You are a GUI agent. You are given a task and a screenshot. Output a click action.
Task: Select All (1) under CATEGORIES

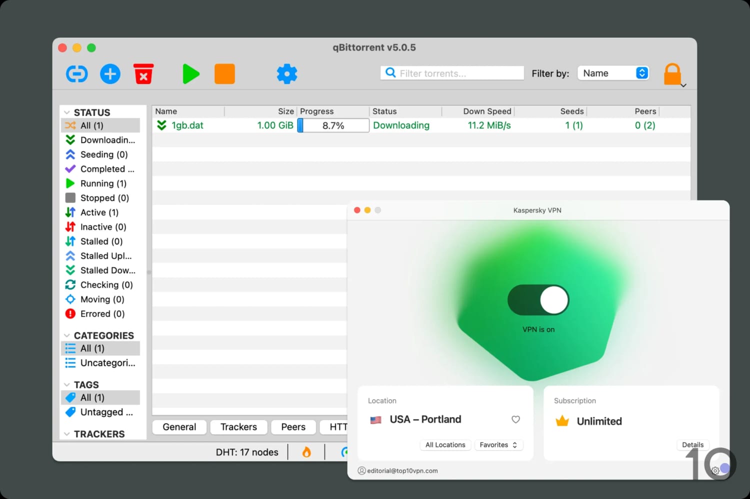[x=100, y=348]
